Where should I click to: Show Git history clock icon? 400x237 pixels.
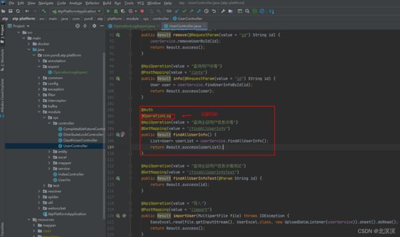[206, 11]
